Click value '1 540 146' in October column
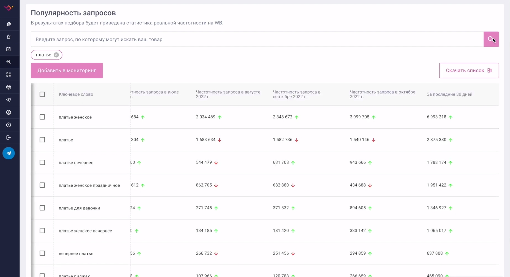 pyautogui.click(x=360, y=140)
